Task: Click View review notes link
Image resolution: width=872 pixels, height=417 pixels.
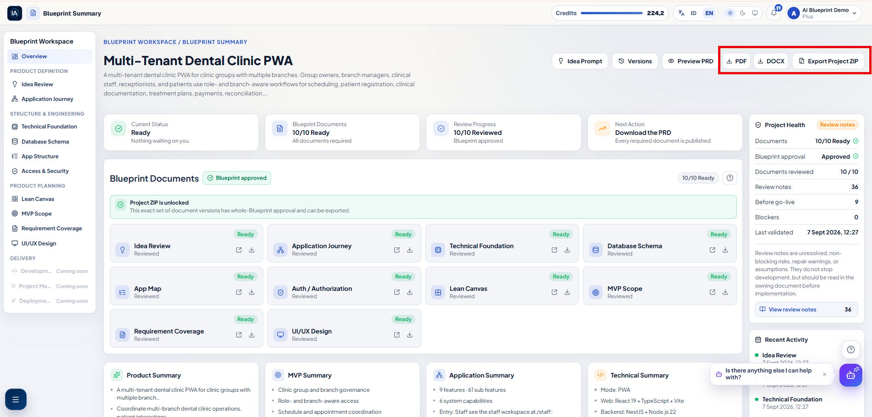Action: point(806,310)
